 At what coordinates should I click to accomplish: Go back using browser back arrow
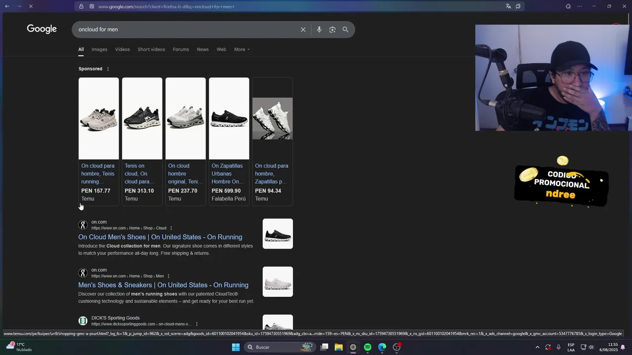pos(7,6)
